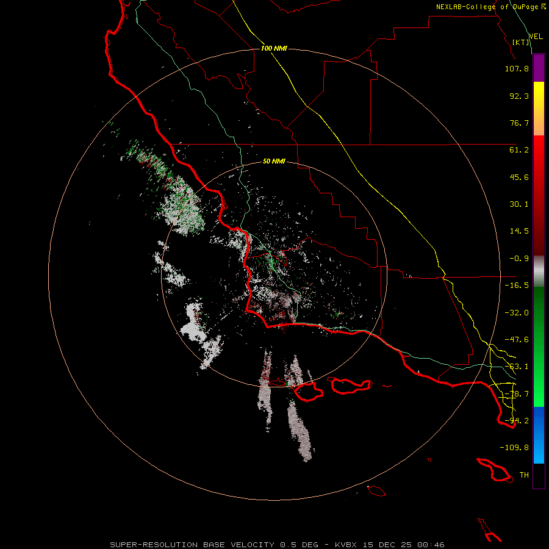Viewport: 549px width, 549px height.
Task: Select the 61.2 scale value
Action: pyautogui.click(x=519, y=150)
